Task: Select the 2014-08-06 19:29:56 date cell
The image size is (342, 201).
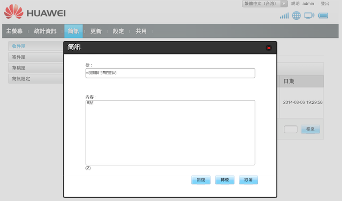Action: point(303,102)
